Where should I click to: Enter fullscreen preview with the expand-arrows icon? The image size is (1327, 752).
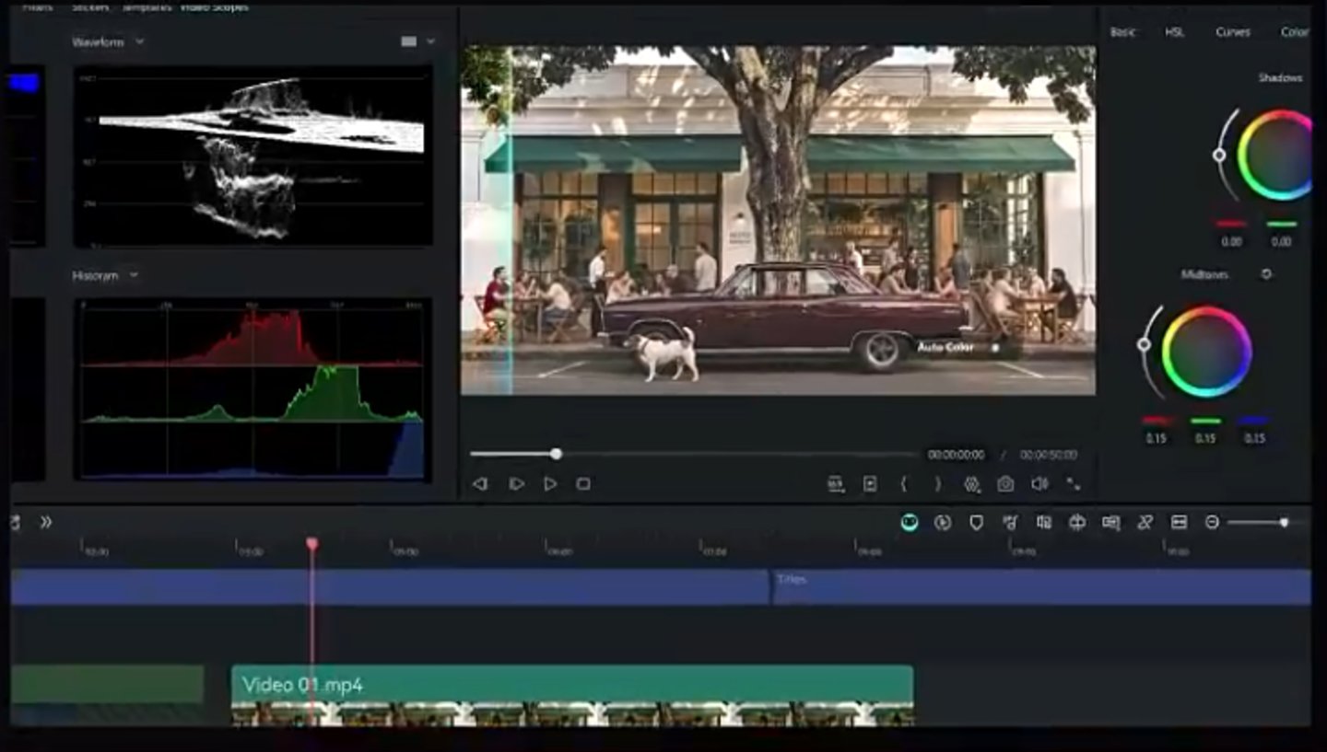point(1074,483)
